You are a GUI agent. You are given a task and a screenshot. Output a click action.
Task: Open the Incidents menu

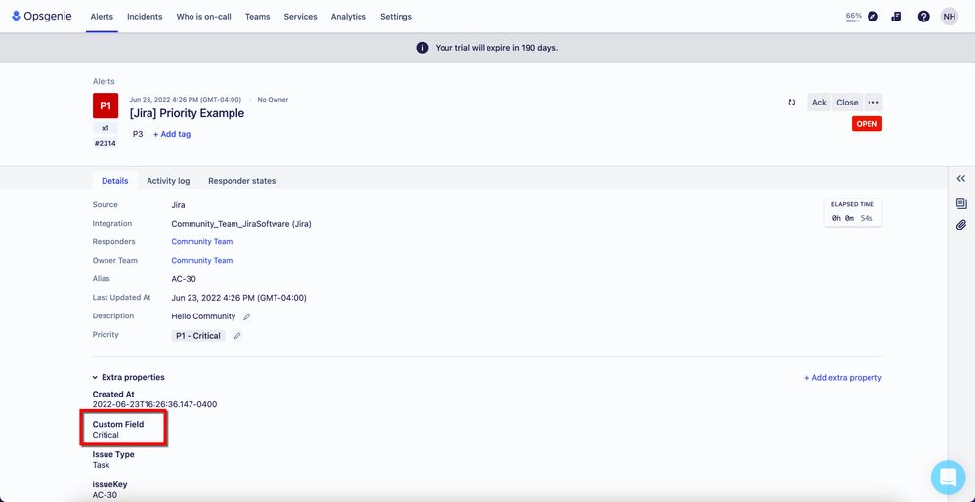tap(145, 17)
